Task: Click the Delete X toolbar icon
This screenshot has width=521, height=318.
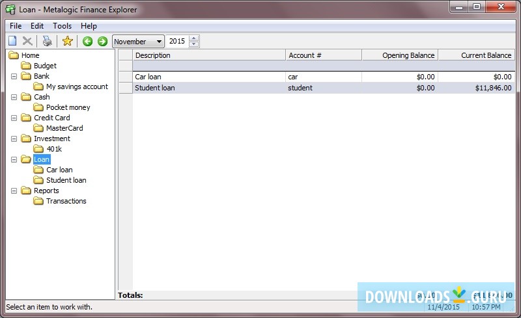Action: click(27, 41)
